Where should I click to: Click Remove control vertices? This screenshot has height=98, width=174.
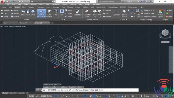pyautogui.click(x=107, y=17)
